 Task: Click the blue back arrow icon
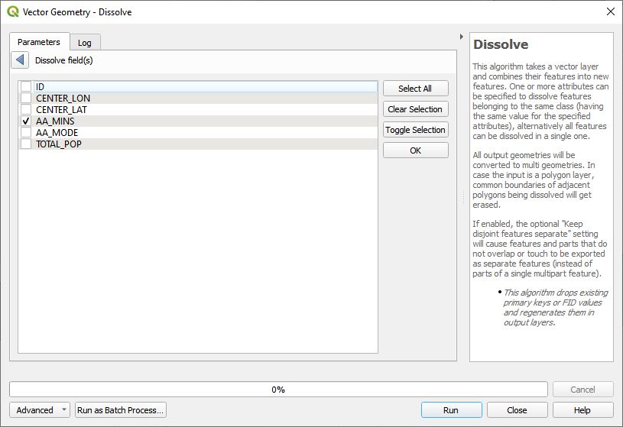pyautogui.click(x=21, y=60)
